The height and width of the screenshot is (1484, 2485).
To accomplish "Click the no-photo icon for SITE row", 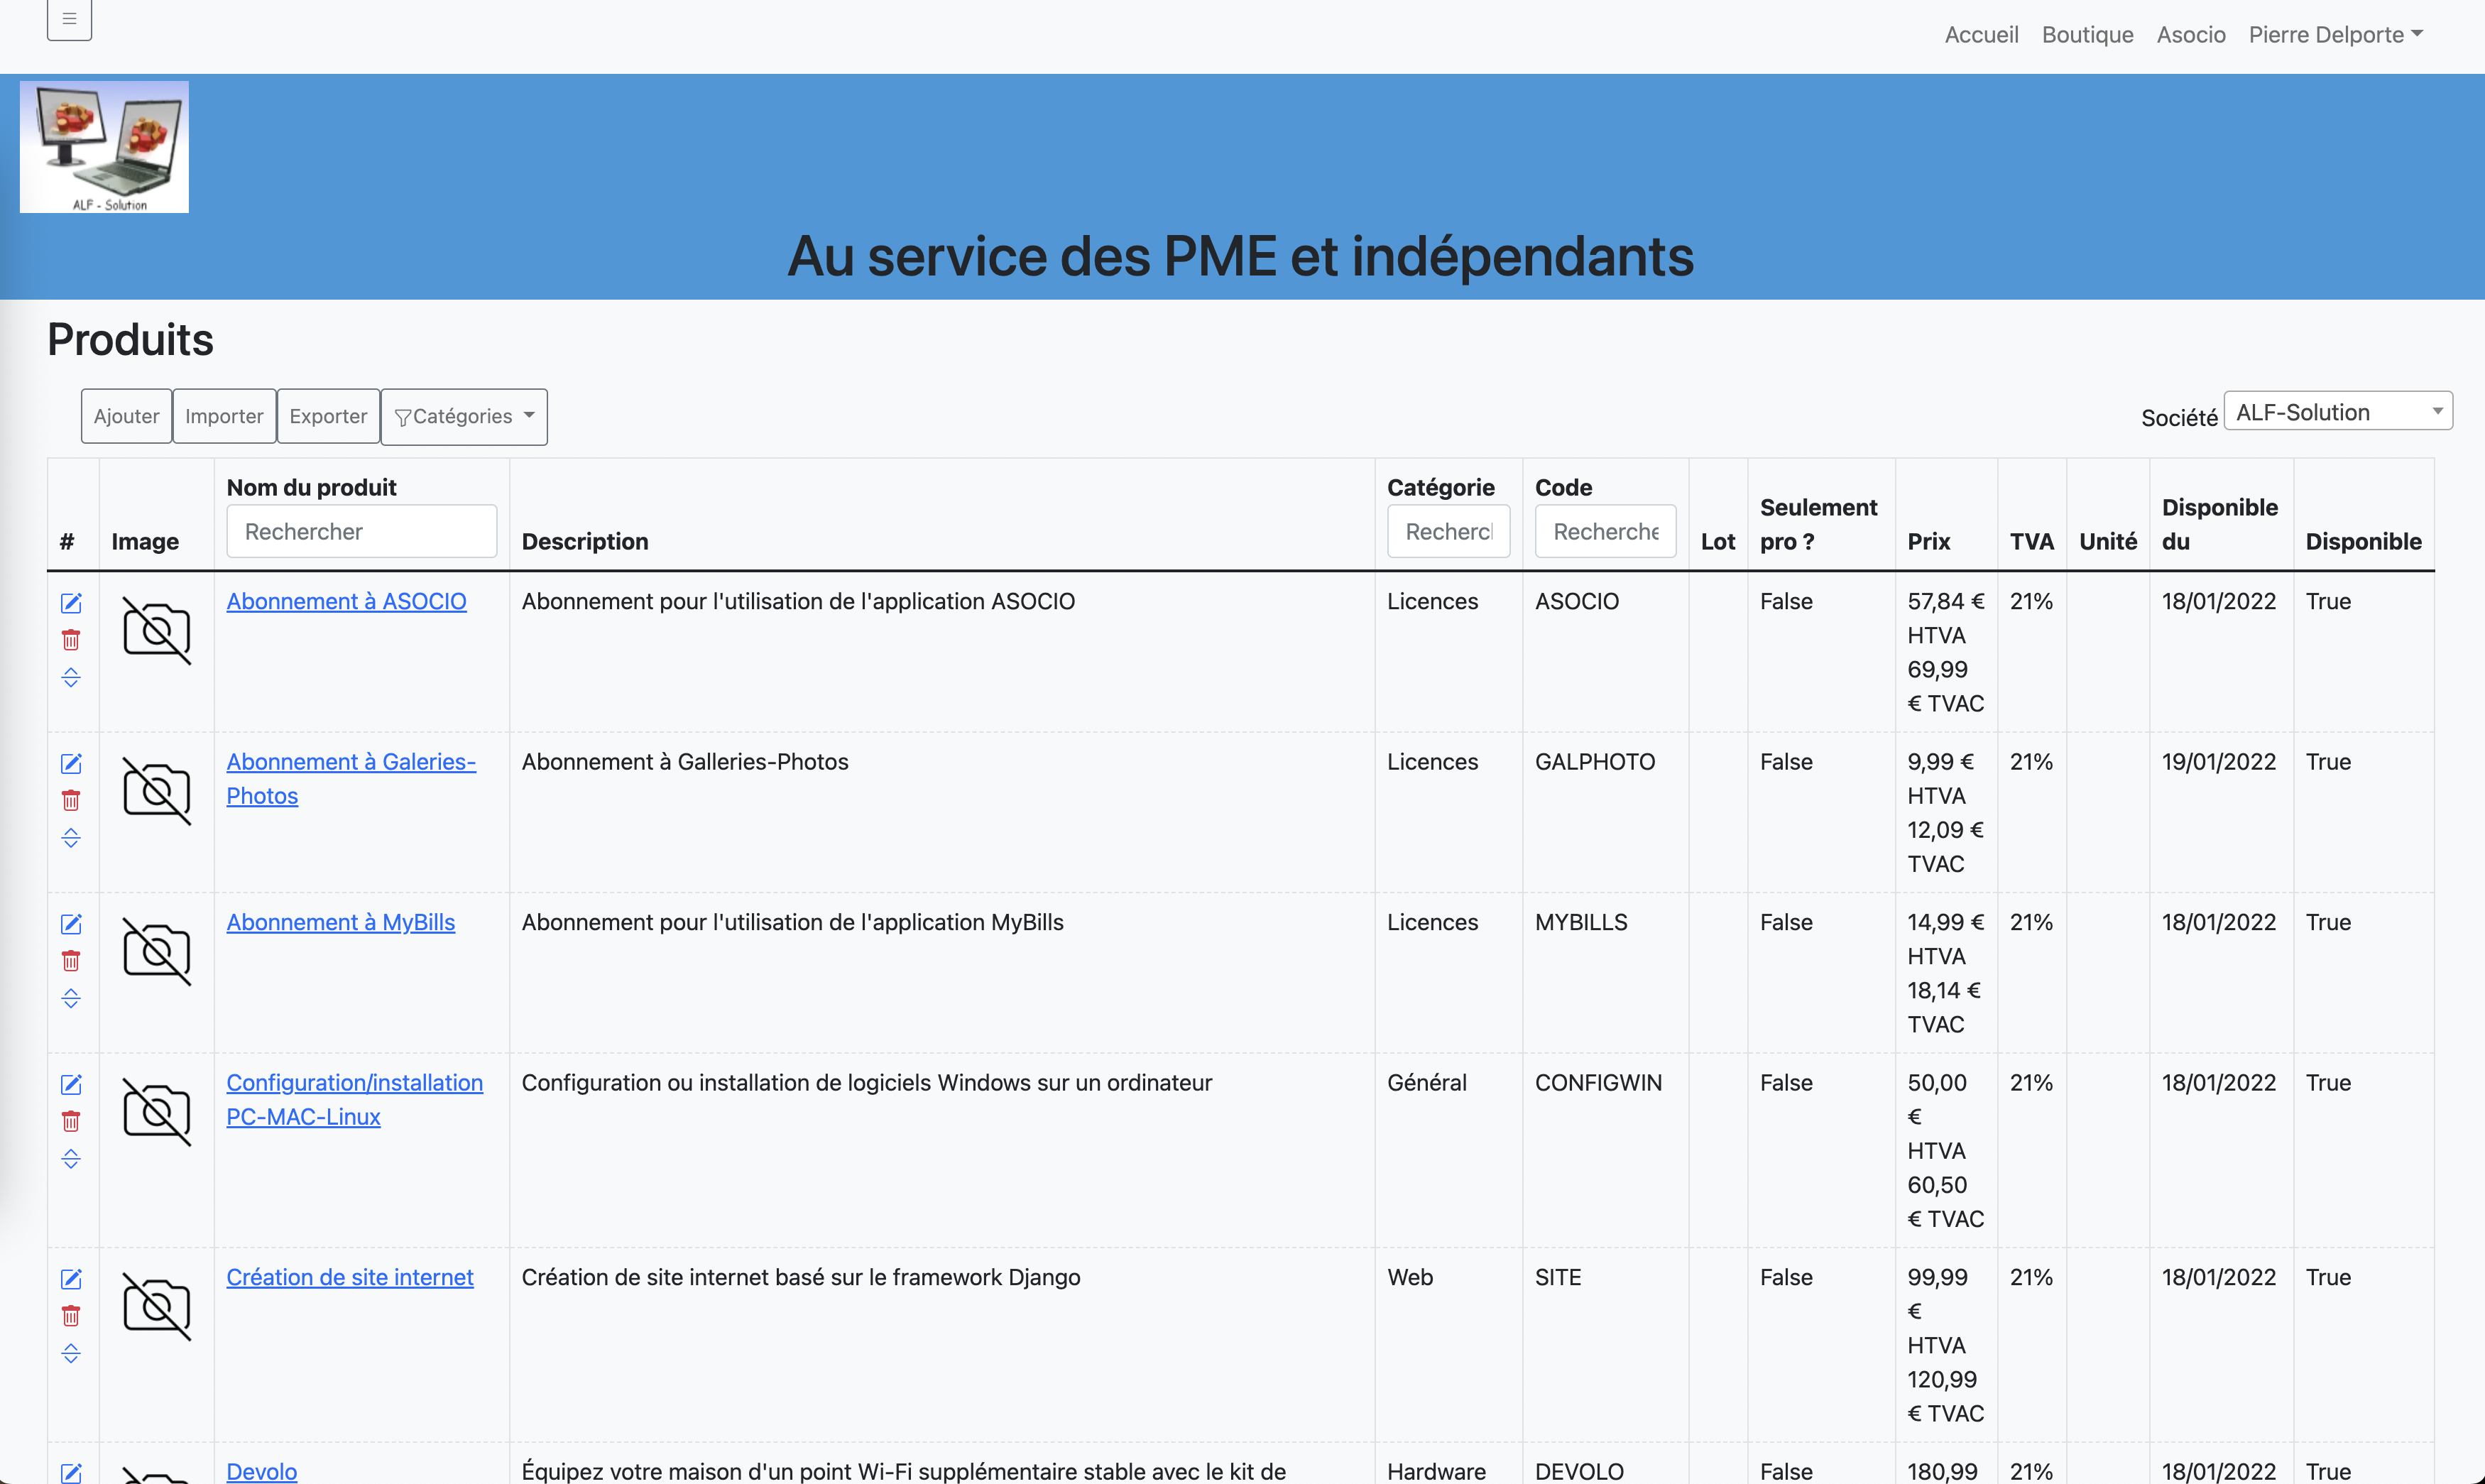I will click(x=156, y=1306).
